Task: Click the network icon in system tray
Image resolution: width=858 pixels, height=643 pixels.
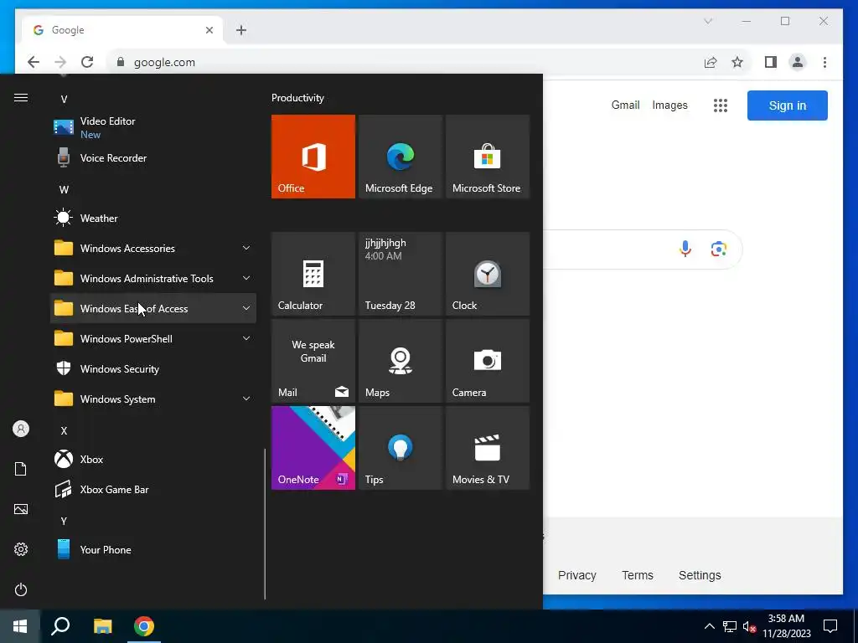Action: pyautogui.click(x=730, y=626)
